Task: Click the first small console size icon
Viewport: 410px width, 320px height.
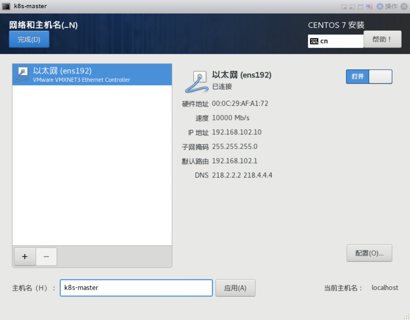Action: click(344, 7)
